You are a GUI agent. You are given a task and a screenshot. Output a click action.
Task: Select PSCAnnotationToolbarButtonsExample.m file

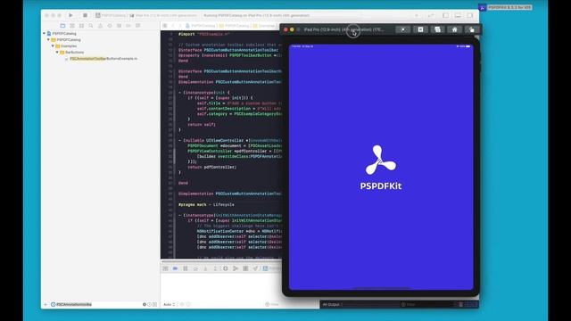tap(103, 59)
